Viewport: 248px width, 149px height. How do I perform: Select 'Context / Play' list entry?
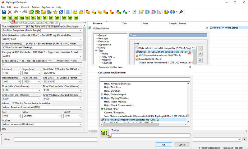point(111,109)
